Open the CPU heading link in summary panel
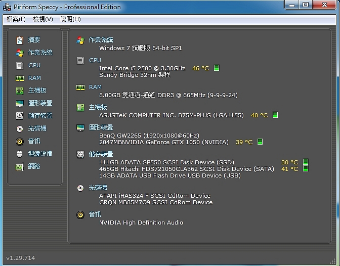 (95, 60)
